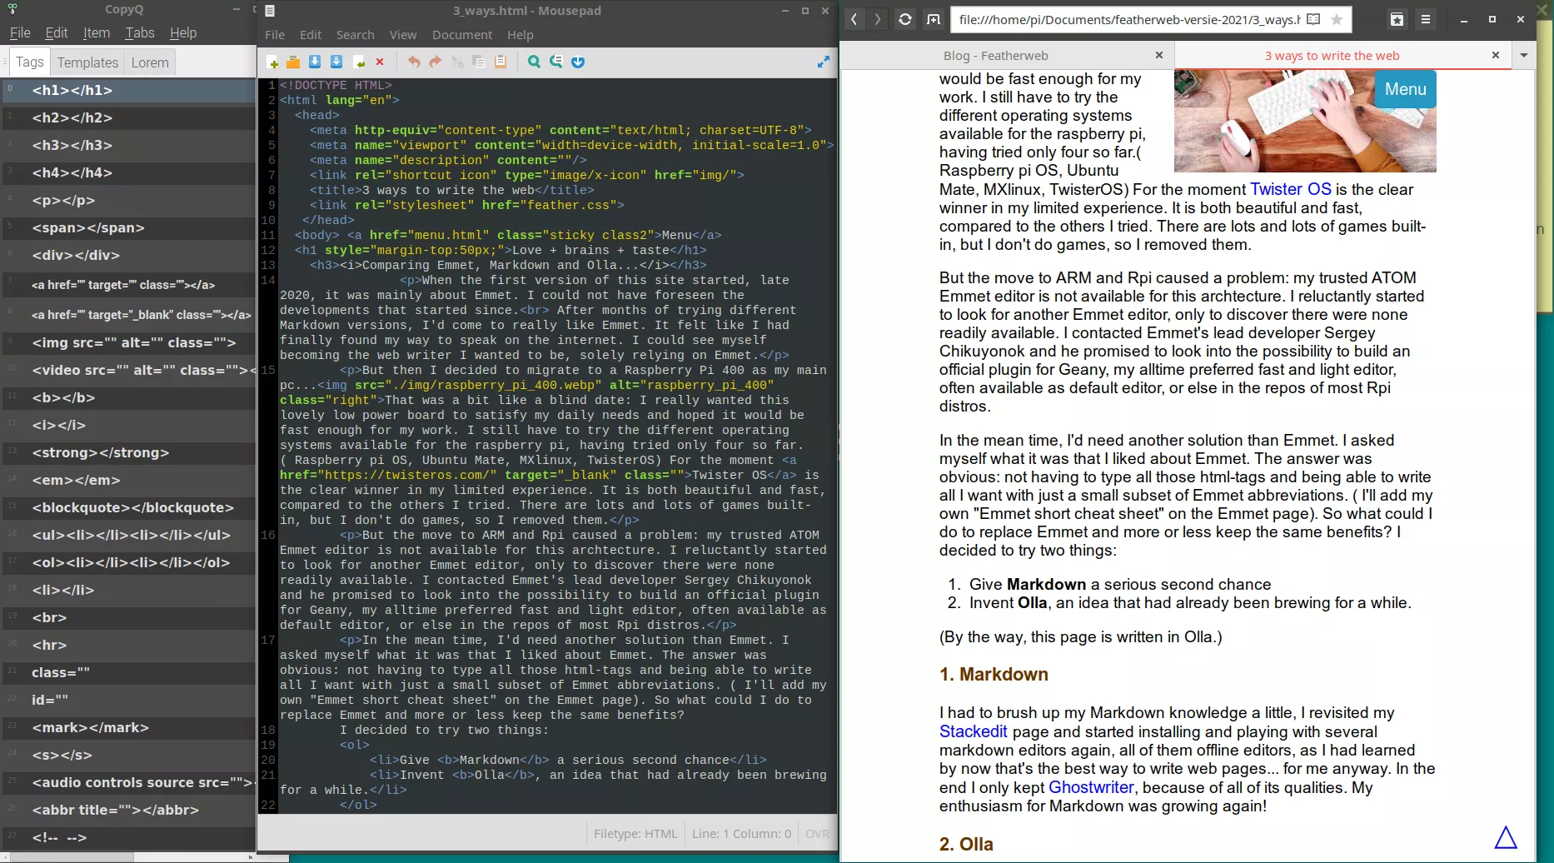Open the Document menu in Mousepad
Screen dimensions: 1554x863
coord(461,35)
